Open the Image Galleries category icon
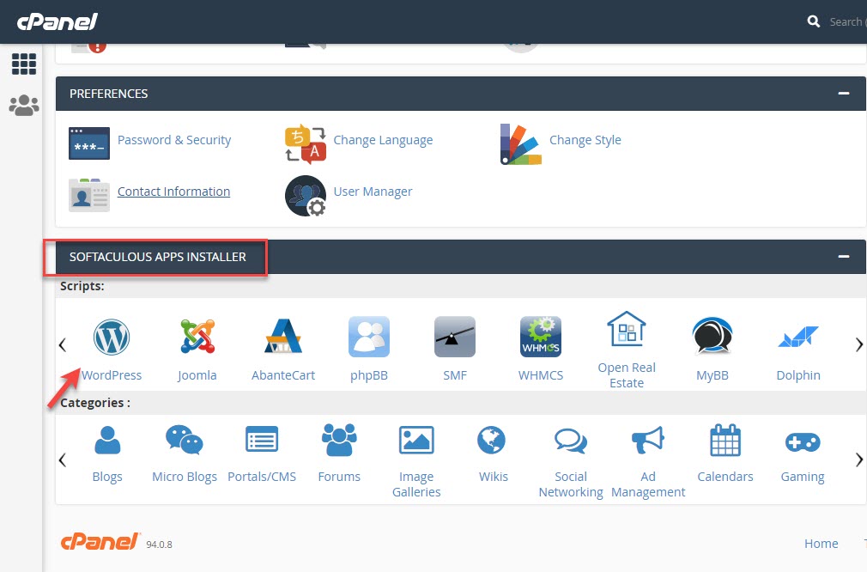Image resolution: width=867 pixels, height=572 pixels. (x=416, y=441)
